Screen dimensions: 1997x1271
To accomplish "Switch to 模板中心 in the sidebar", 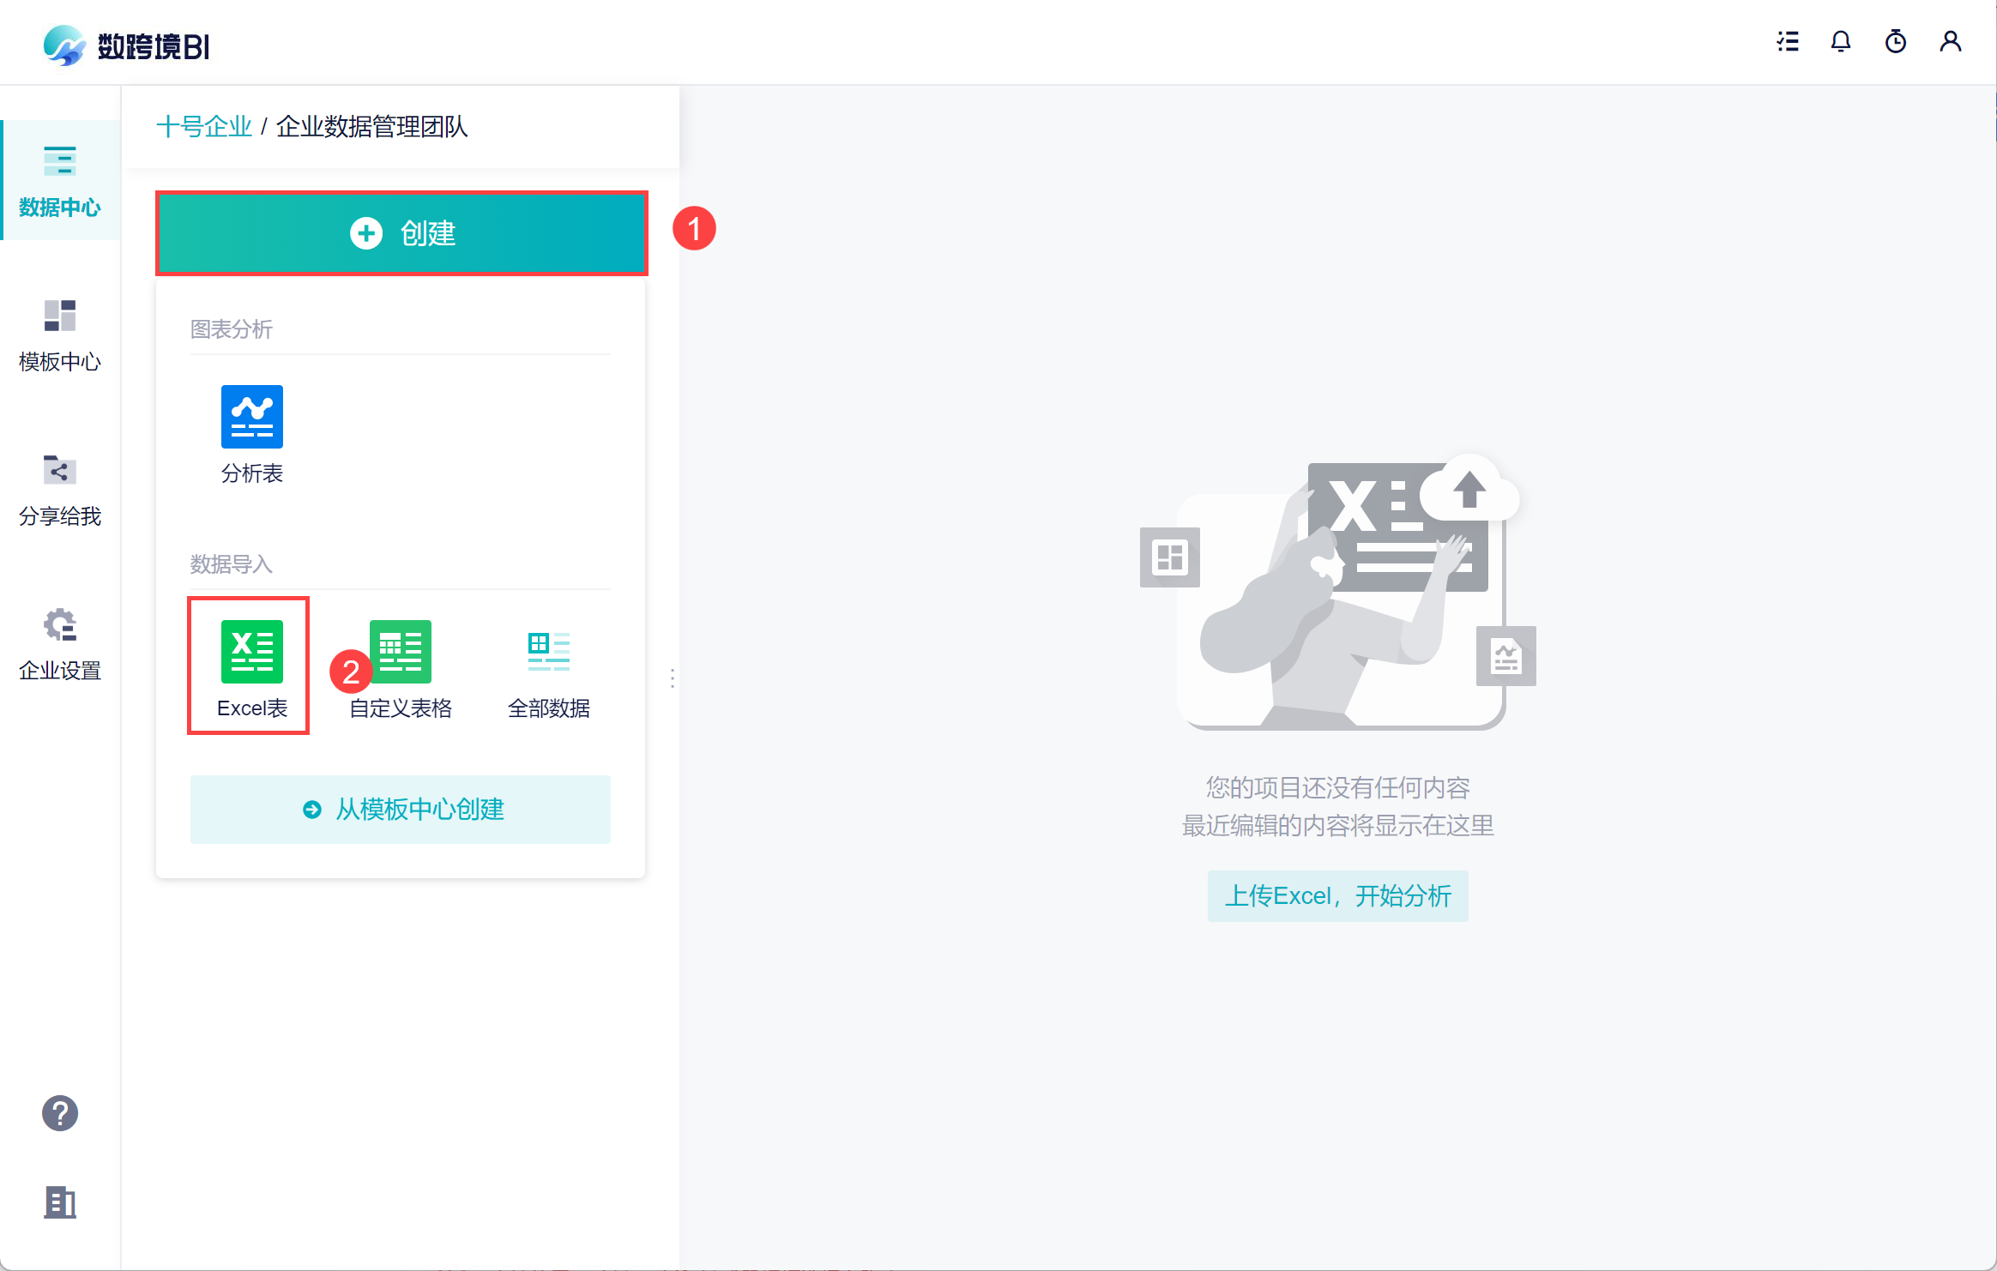I will click(59, 335).
